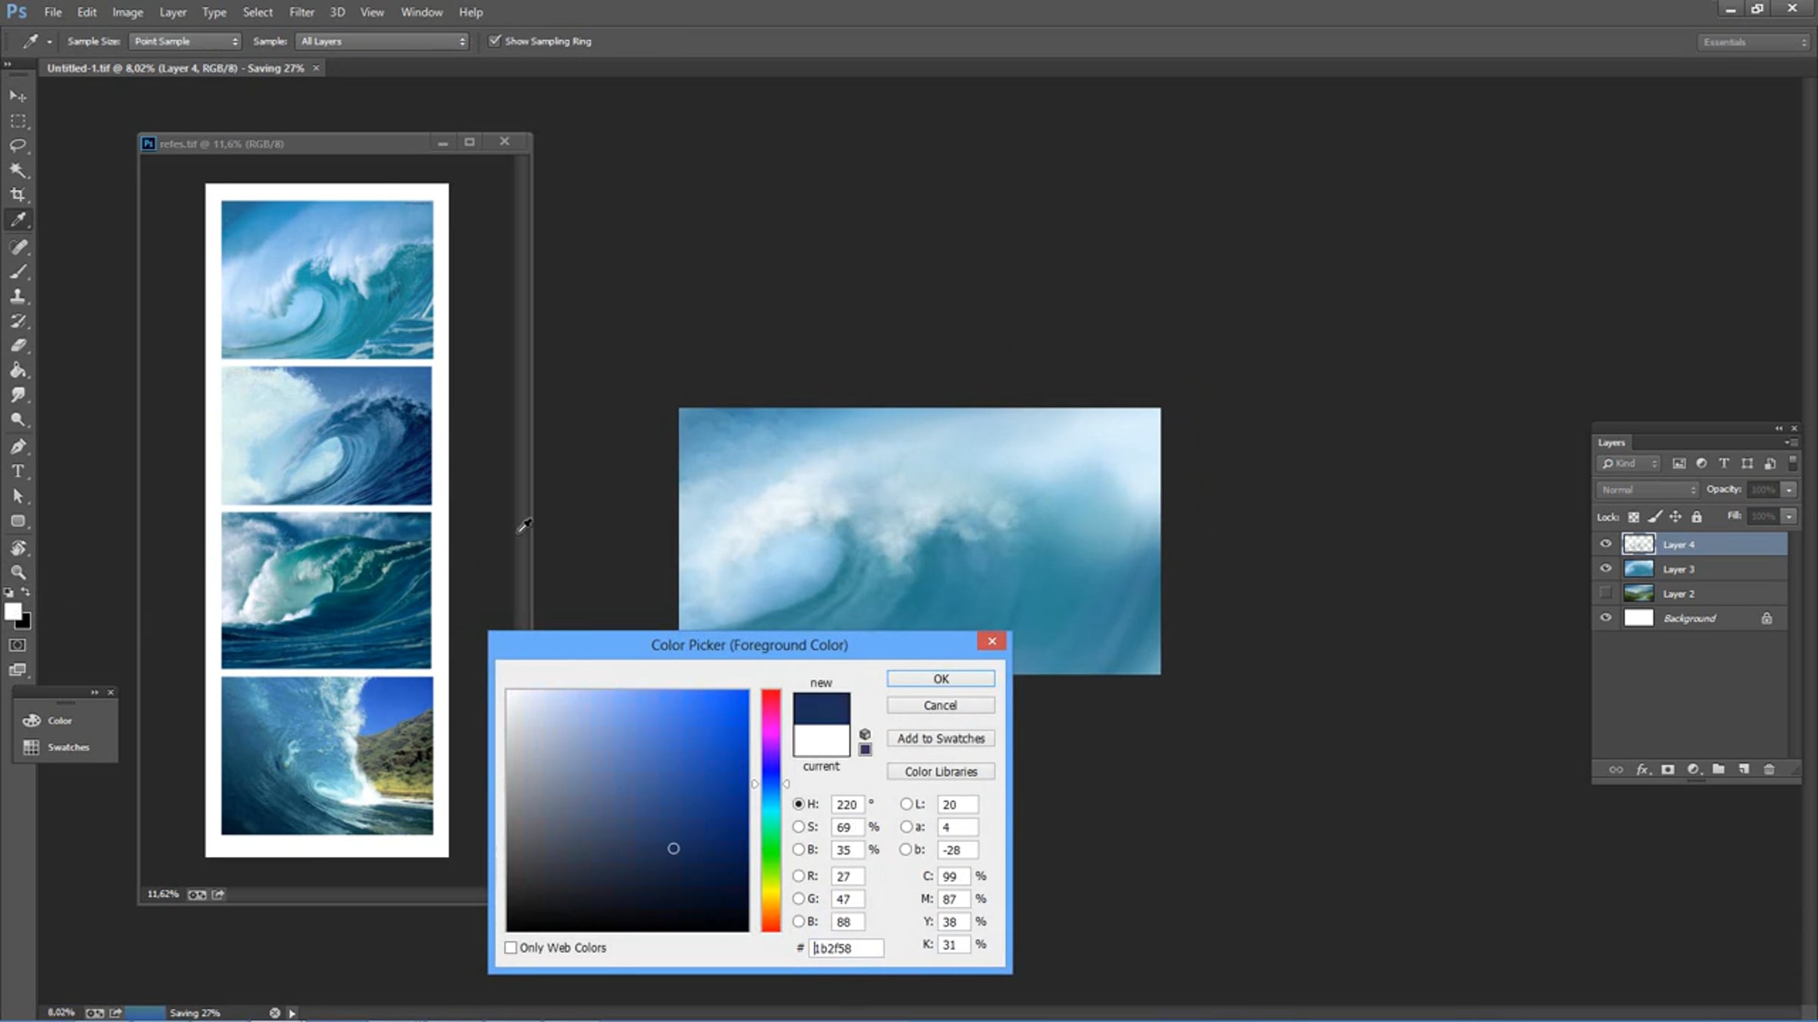Open the Sample All Layers dropdown

(x=383, y=42)
